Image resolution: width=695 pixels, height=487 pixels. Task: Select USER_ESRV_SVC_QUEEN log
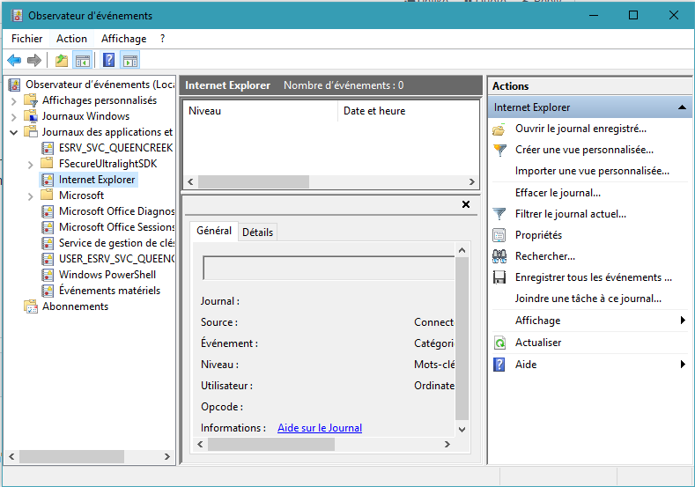[116, 259]
